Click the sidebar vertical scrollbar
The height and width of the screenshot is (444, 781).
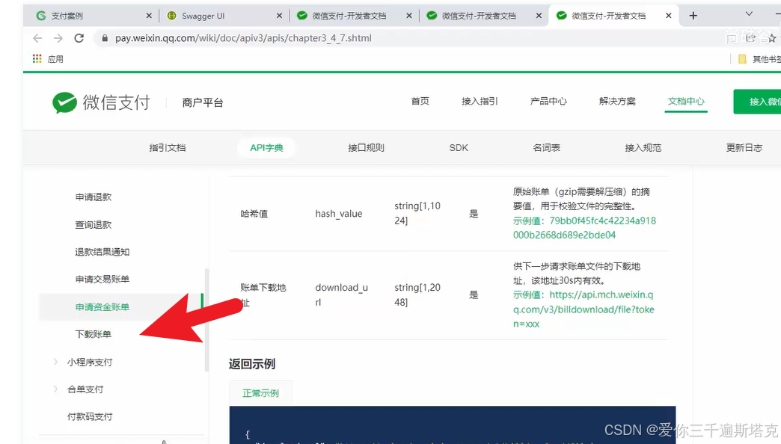[206, 320]
